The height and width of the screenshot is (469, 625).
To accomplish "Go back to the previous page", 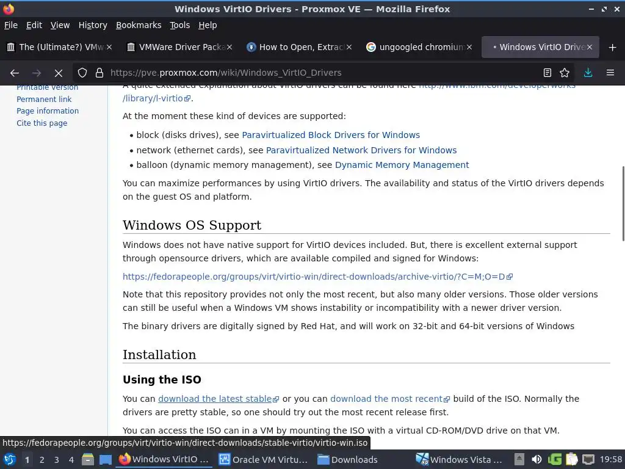I will (x=15, y=73).
